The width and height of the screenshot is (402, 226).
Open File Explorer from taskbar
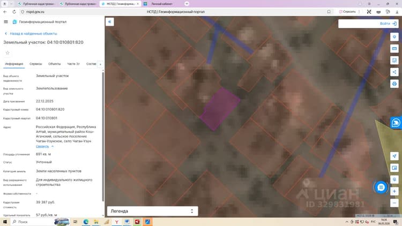click(x=96, y=222)
